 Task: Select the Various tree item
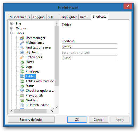(x=21, y=28)
